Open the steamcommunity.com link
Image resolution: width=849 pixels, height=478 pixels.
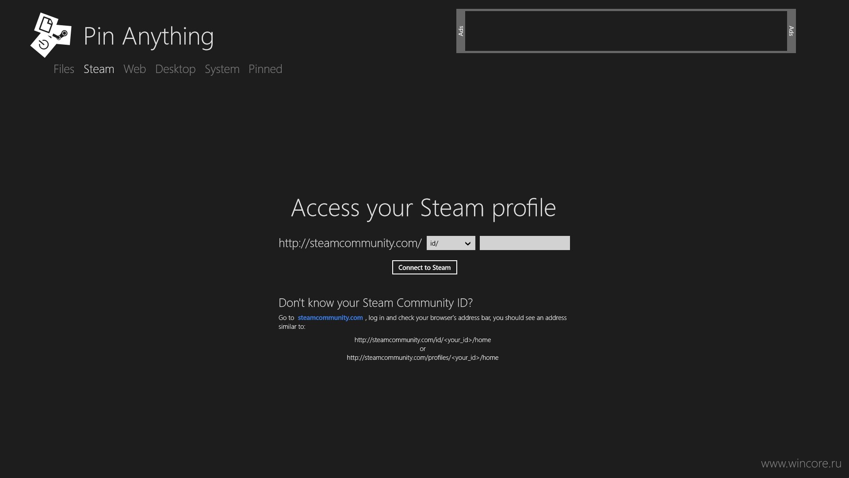click(x=330, y=318)
